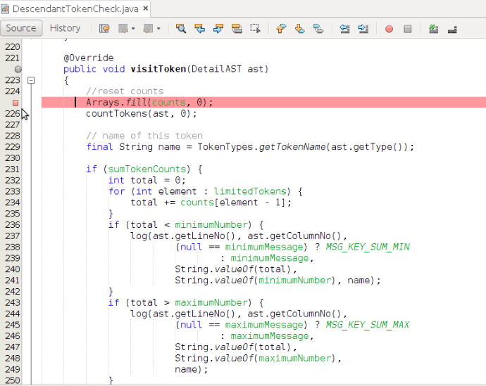Viewport: 486px width, 386px height.
Task: Switch to the History view
Action: 65,28
